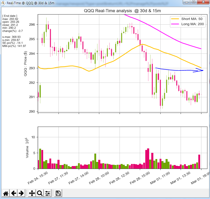
Task: Click the window title 'Real-Time @ QQQ @ 30d & 15m'
Action: pos(30,3)
